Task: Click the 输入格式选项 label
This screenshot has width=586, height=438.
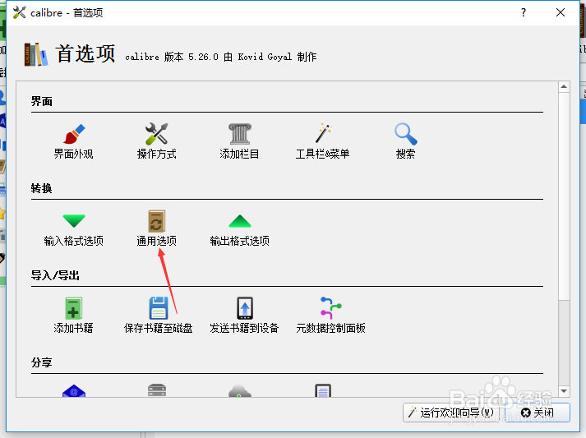Action: 74,241
